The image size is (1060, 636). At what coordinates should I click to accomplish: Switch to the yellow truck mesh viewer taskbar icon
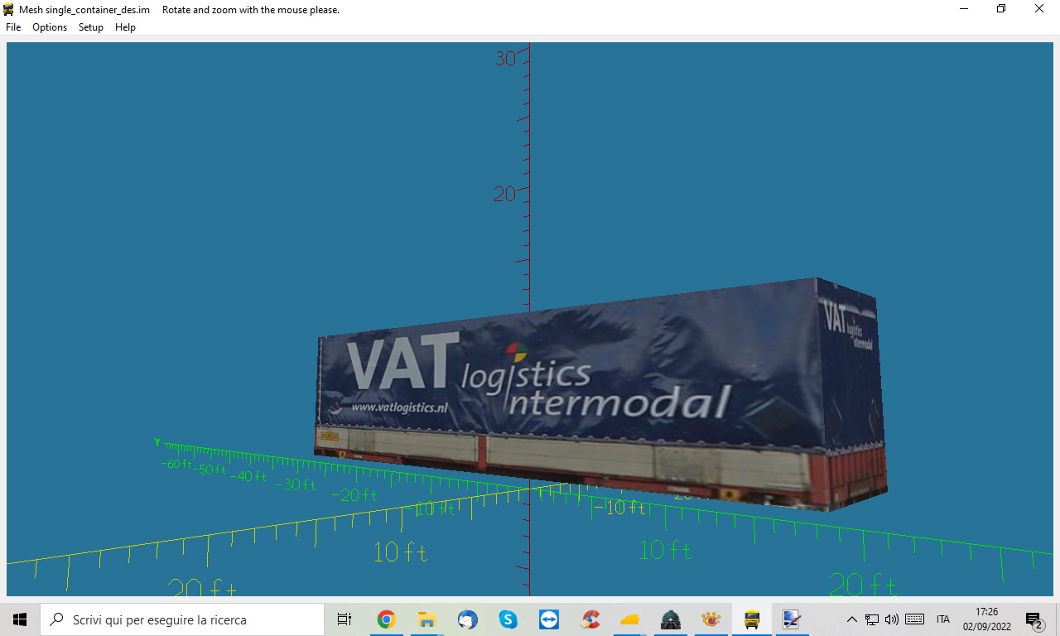(752, 619)
